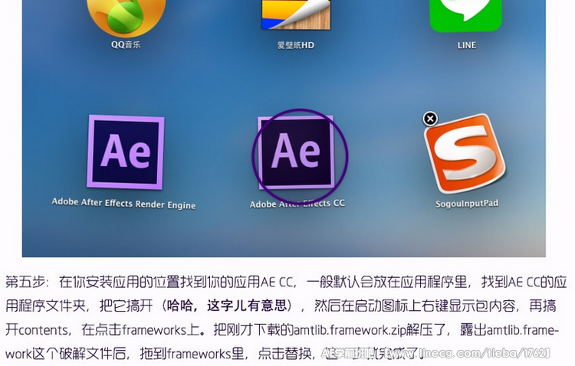Viewport: 575px width, 366px height.
Task: Select the 爱壁纸HD label text
Action: point(296,45)
